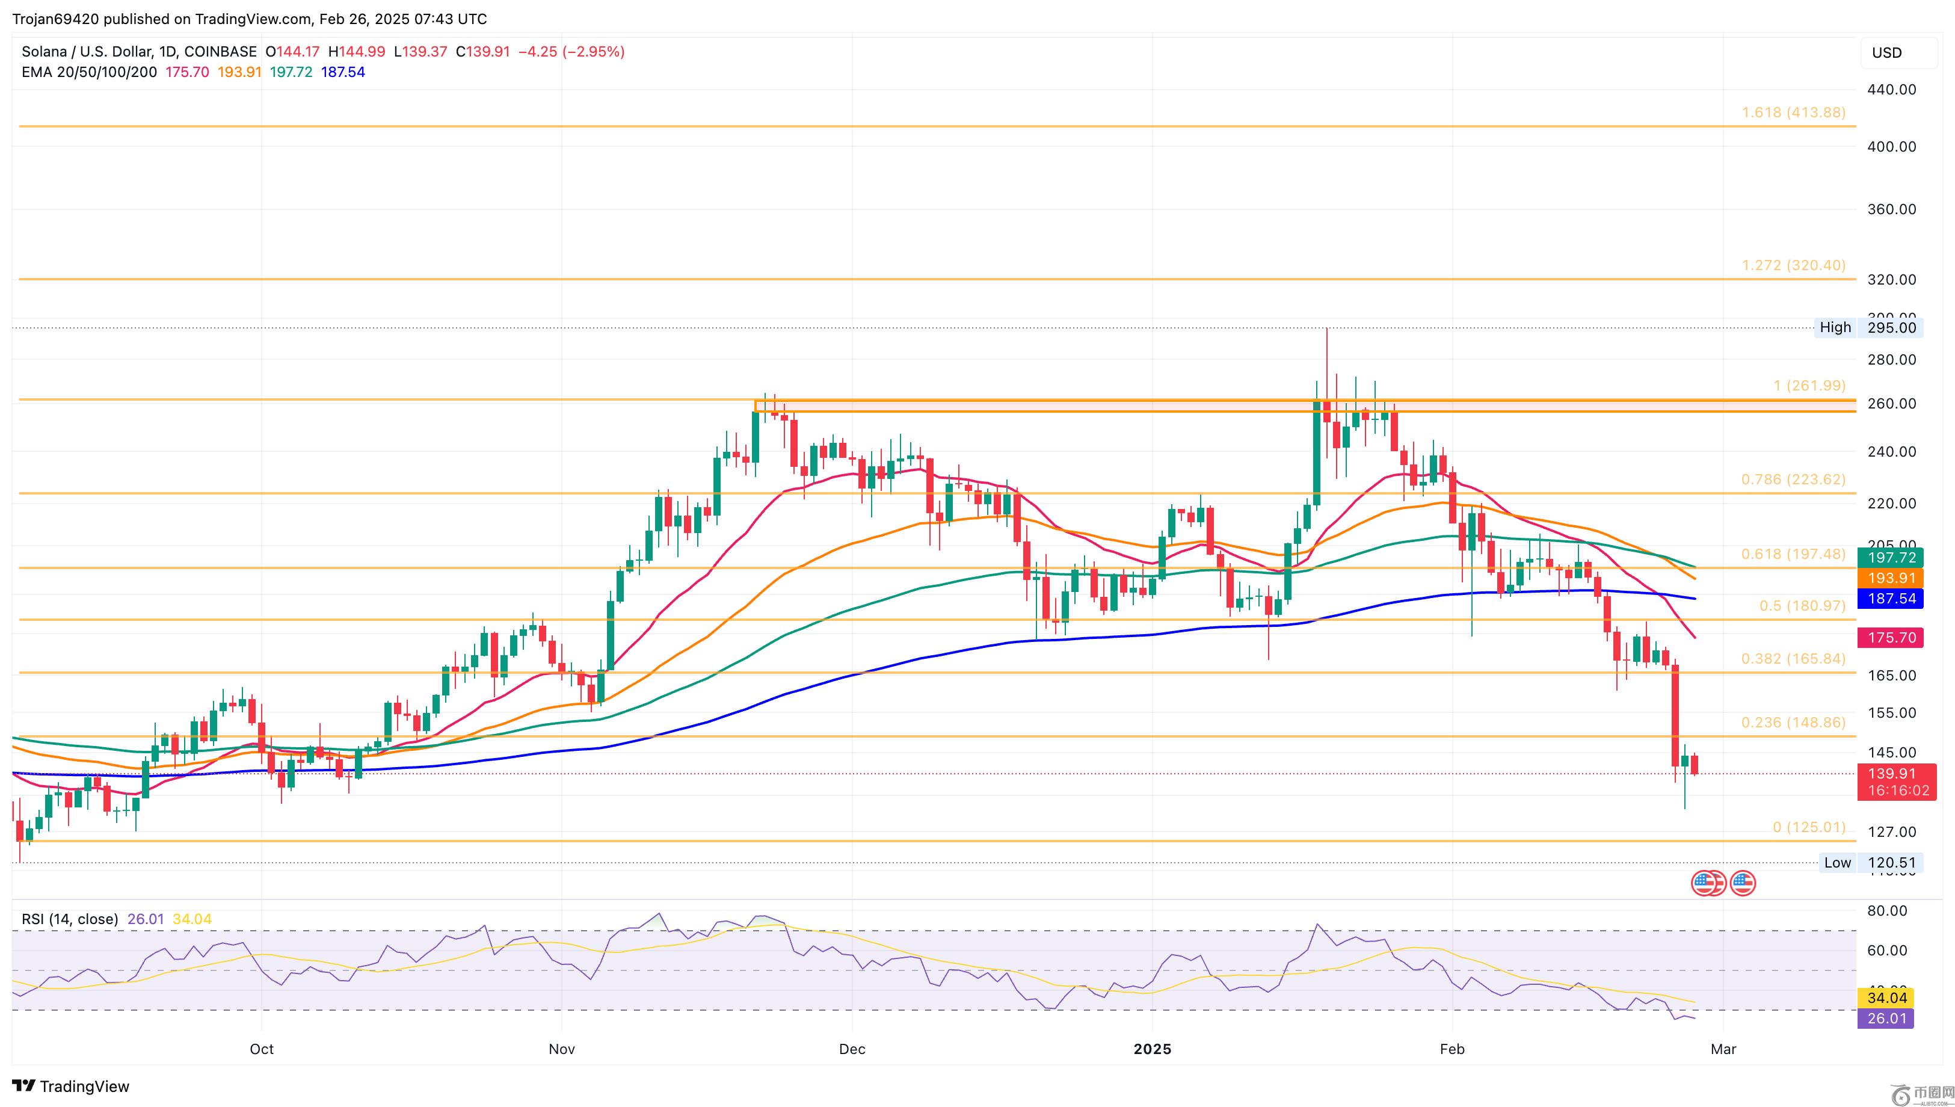
Task: Click the purple 26.01 RSI value tag
Action: click(x=1886, y=1018)
